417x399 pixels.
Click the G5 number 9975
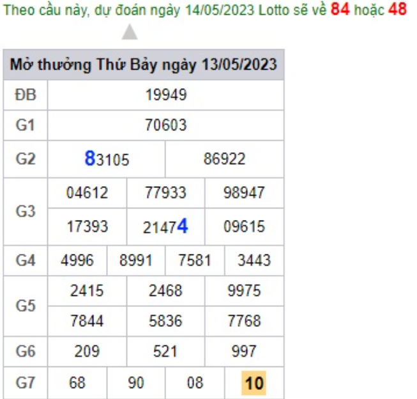coord(244,290)
